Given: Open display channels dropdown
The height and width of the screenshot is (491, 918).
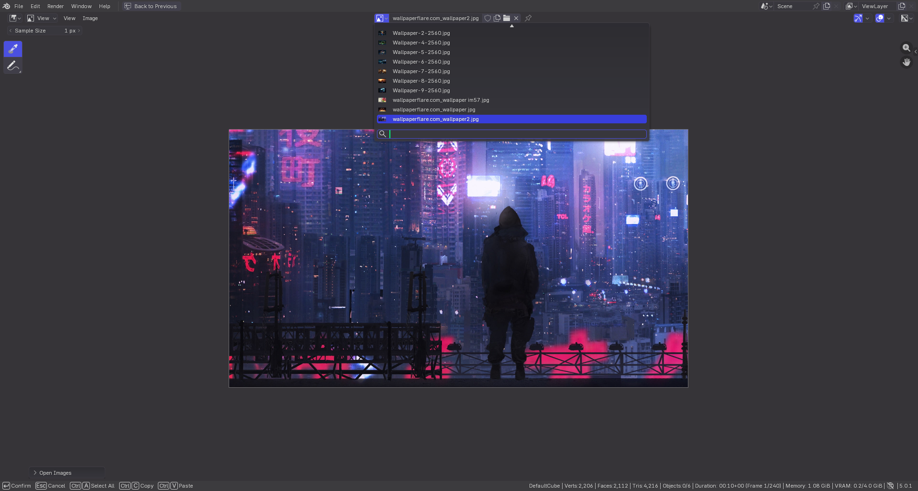Looking at the screenshot, I should coord(907,18).
